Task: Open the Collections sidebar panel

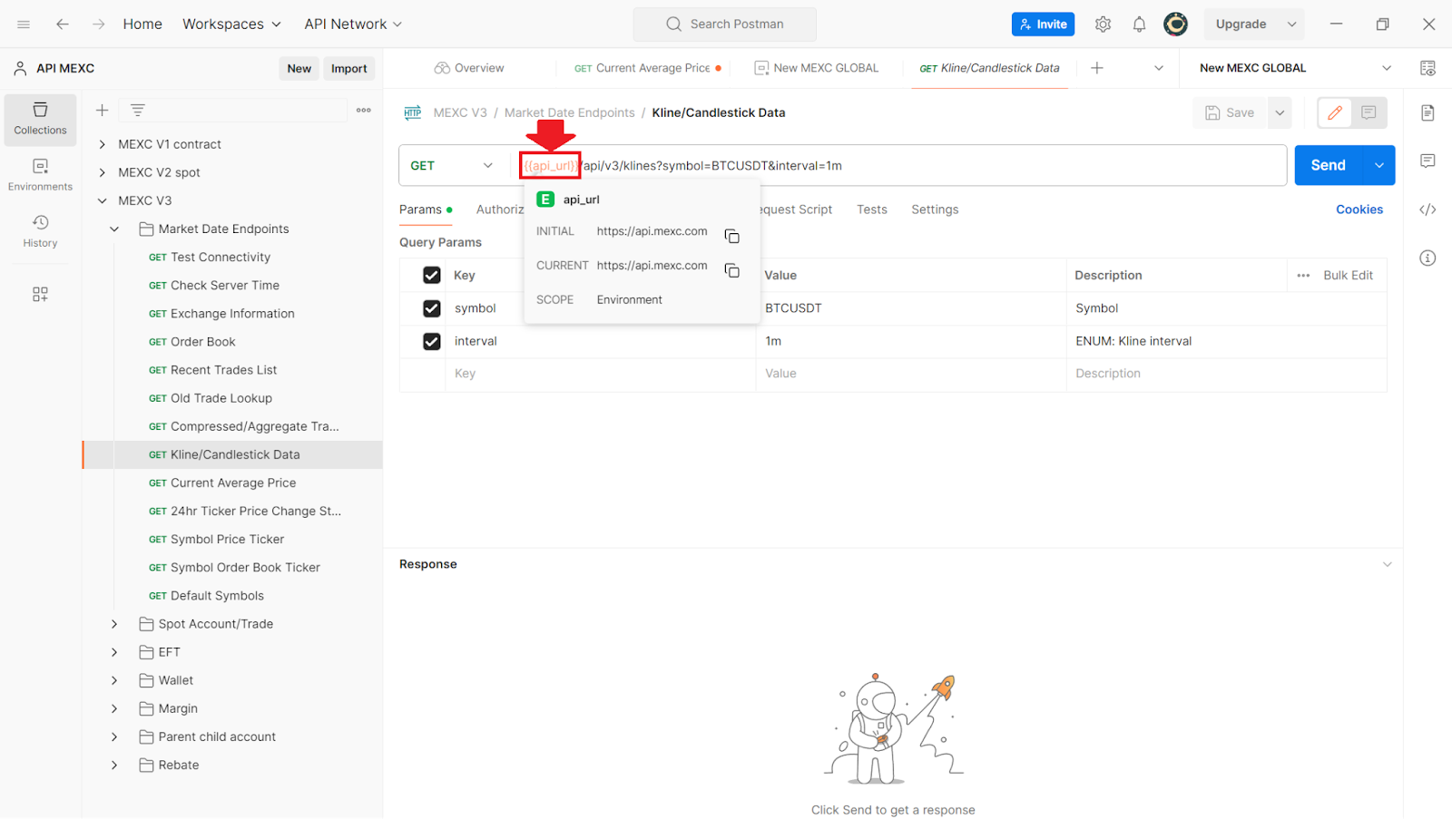Action: tap(40, 120)
